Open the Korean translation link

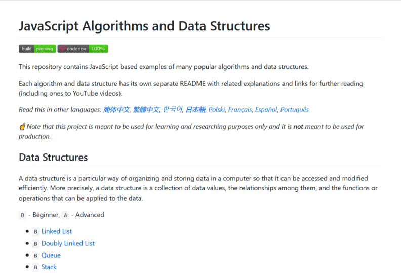click(172, 109)
